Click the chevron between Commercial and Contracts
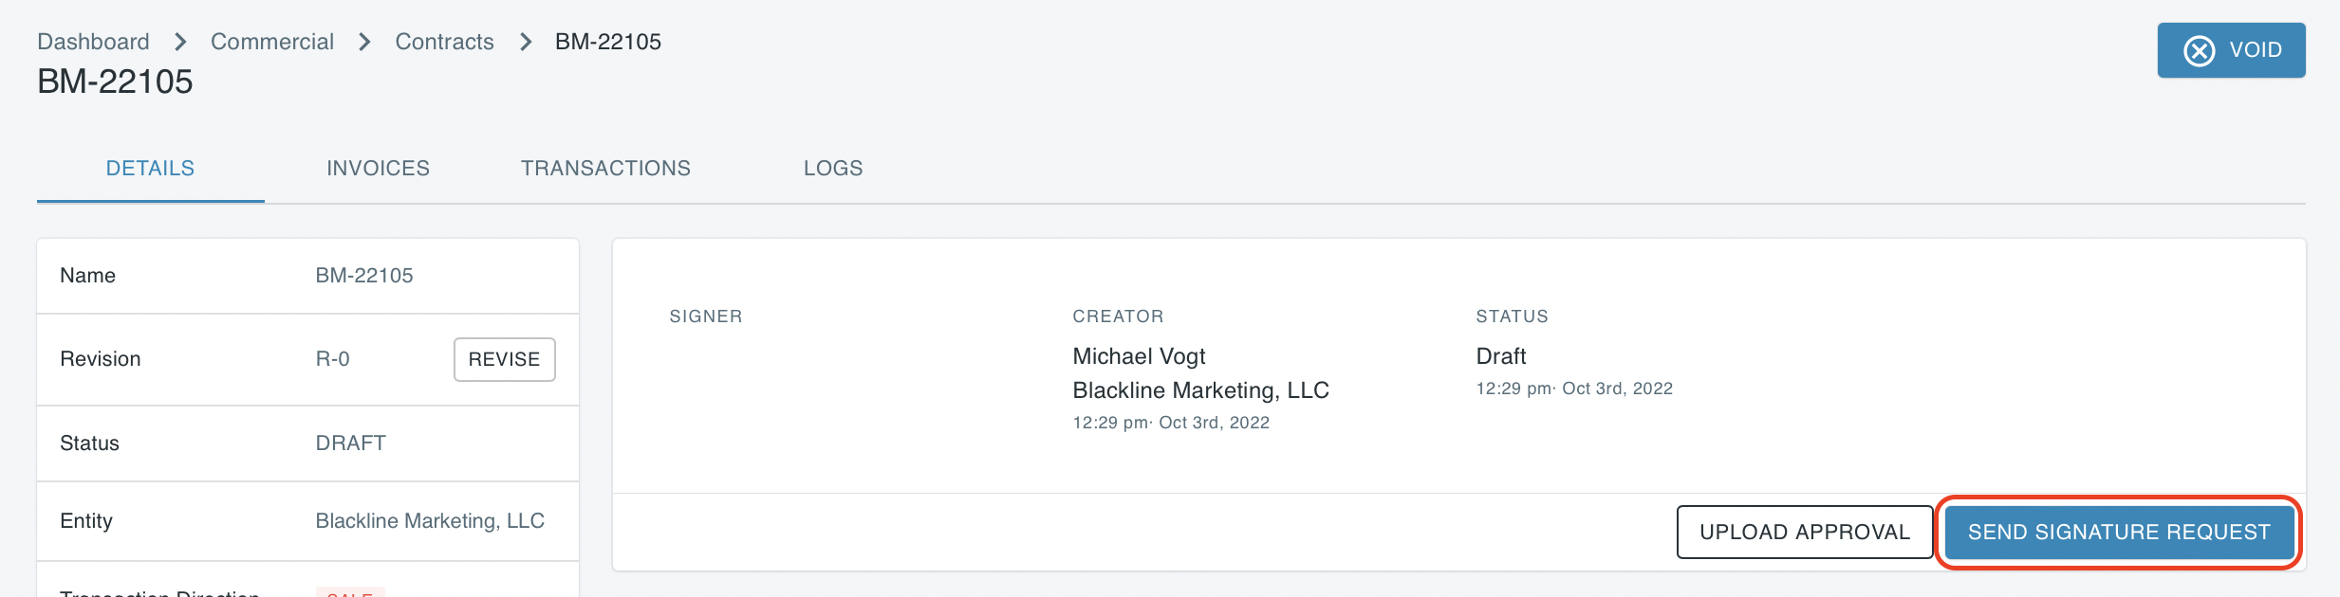Image resolution: width=2340 pixels, height=597 pixels. pos(364,42)
